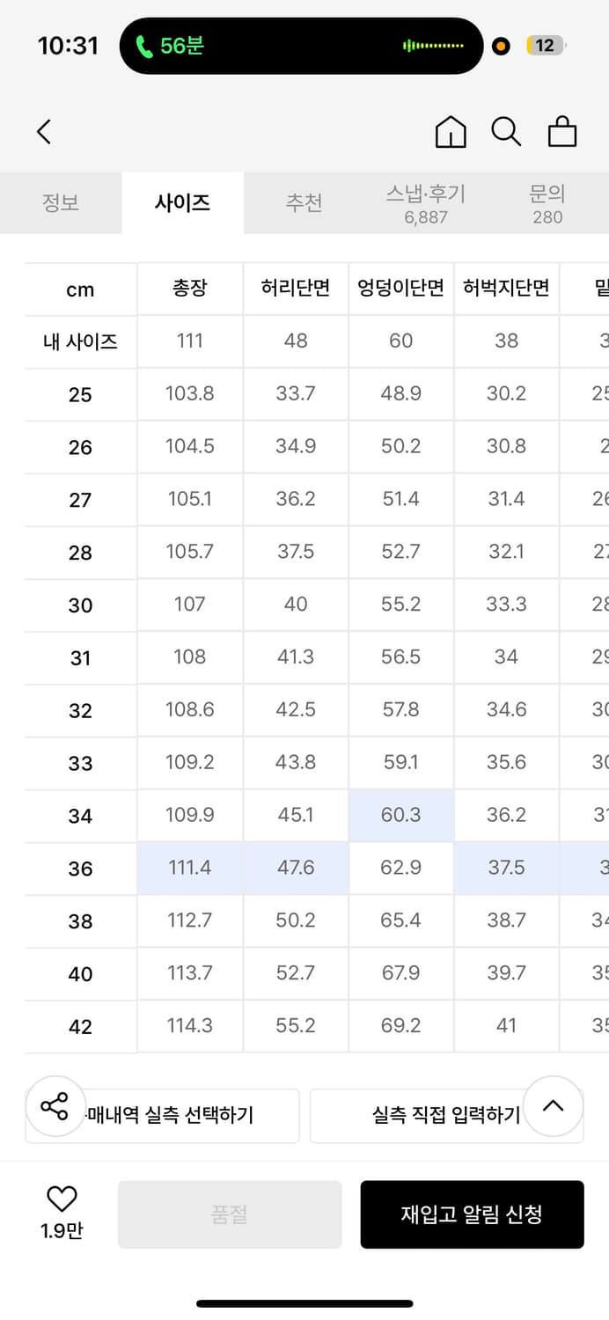Open the 스냅·후기 tab
The height and width of the screenshot is (1320, 609).
point(426,203)
